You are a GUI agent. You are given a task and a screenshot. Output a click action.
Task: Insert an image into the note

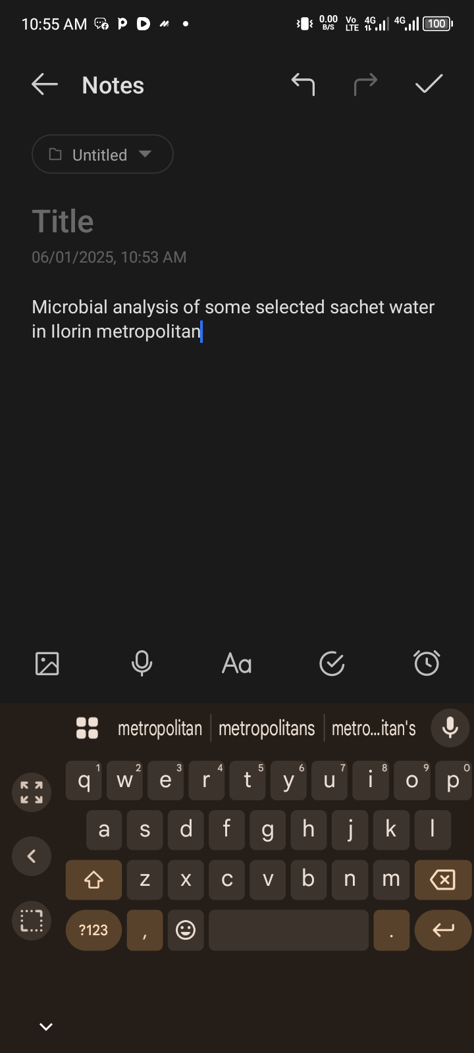tap(47, 663)
